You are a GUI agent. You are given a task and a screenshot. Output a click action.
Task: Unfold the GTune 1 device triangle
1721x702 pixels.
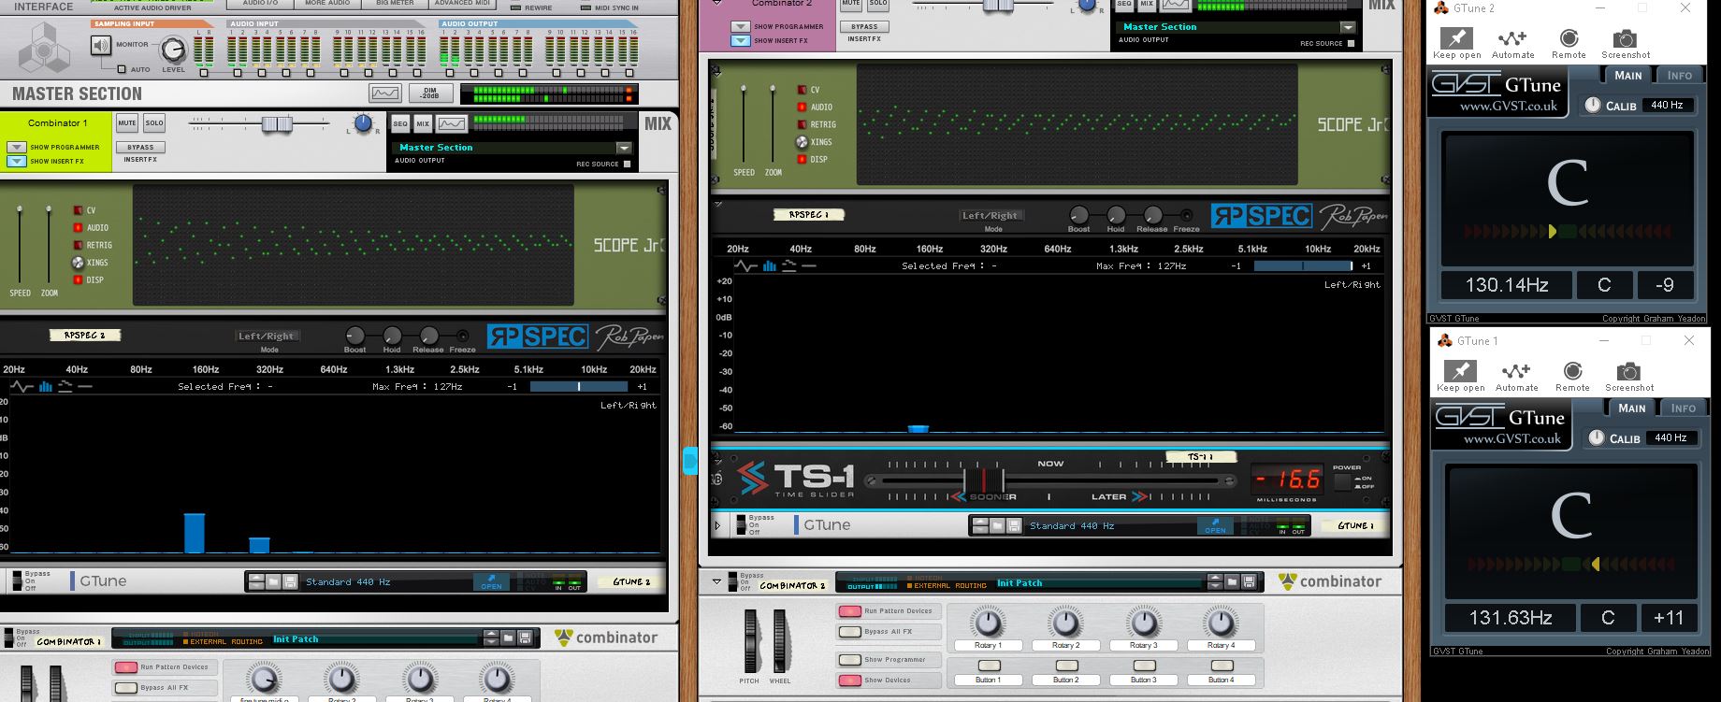[x=717, y=525]
